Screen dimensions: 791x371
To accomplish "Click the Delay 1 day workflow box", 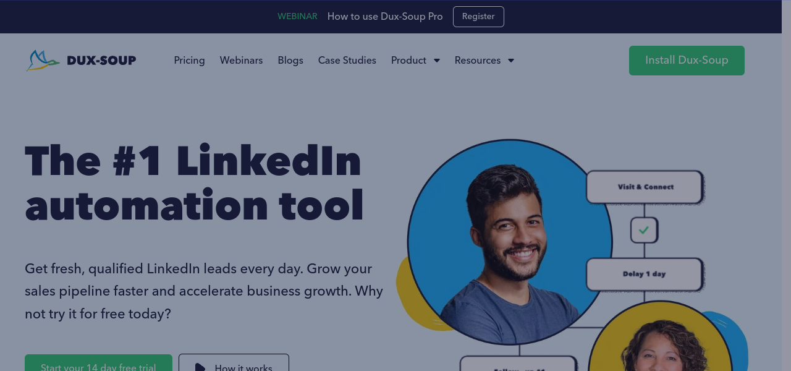I will pos(645,274).
